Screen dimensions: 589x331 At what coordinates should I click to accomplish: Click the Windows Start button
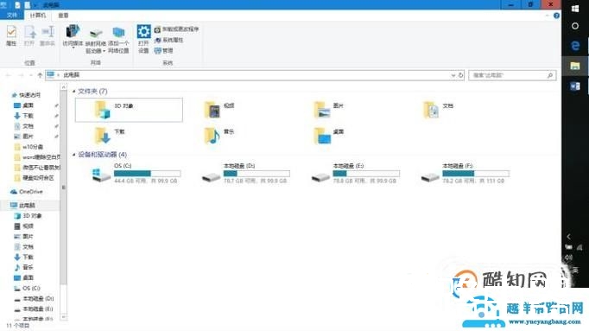575,9
